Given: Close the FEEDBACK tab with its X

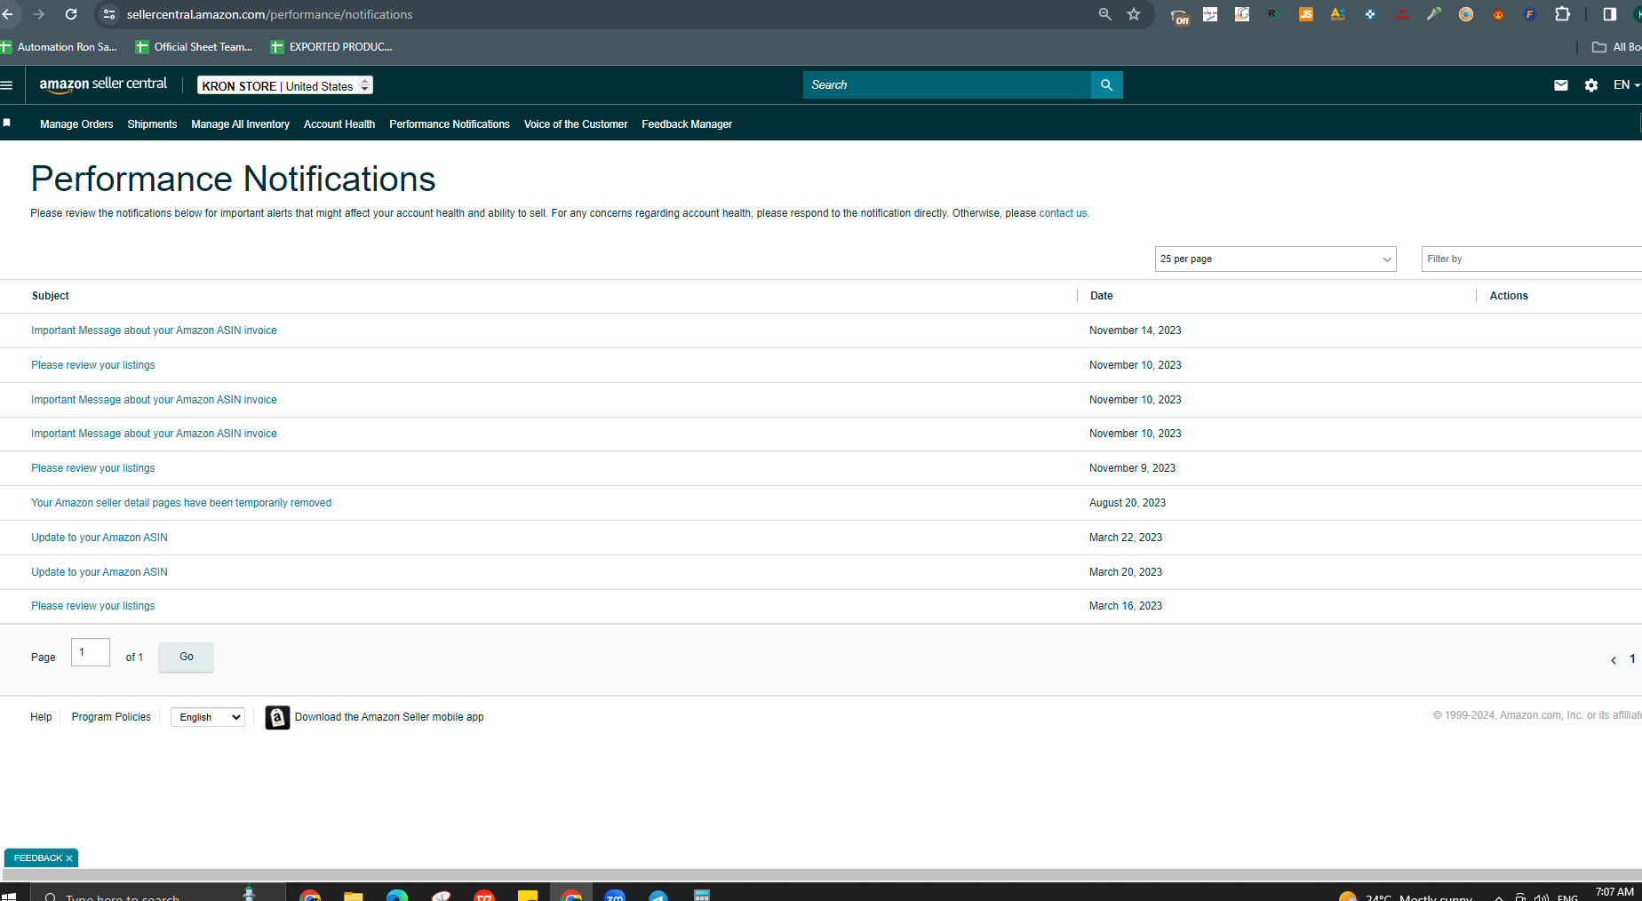Looking at the screenshot, I should (69, 858).
